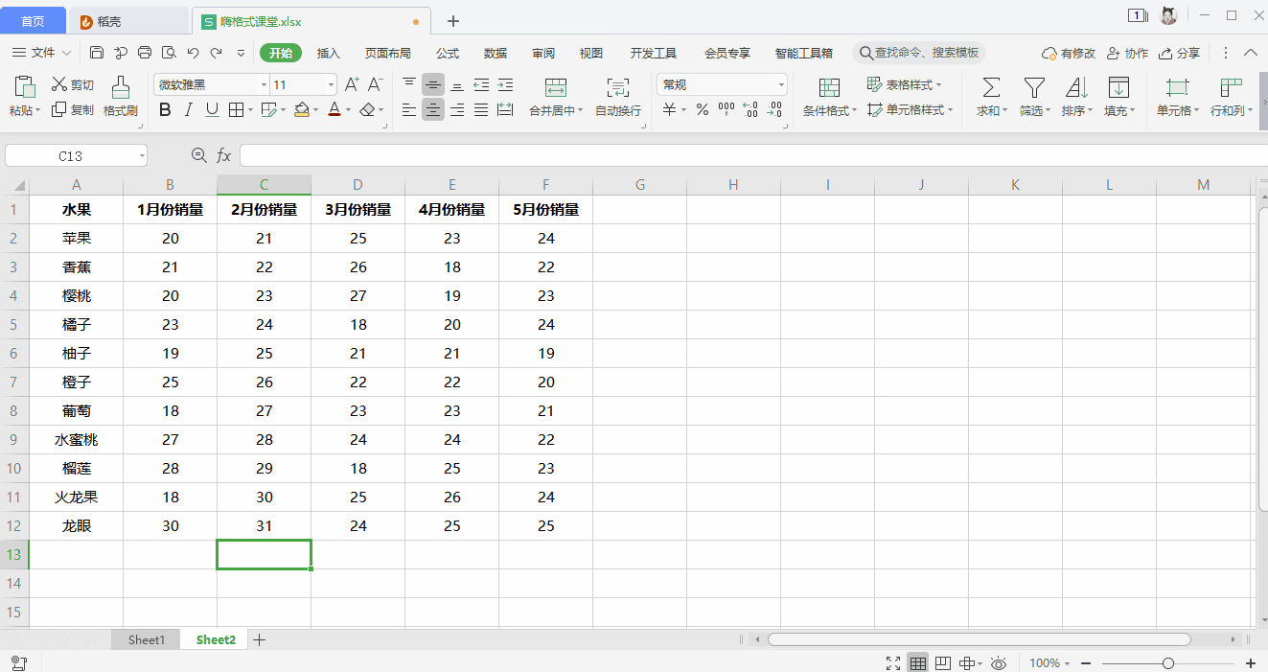Switch to the 插入 (Insert) ribbon tab
This screenshot has height=672, width=1268.
coord(329,53)
